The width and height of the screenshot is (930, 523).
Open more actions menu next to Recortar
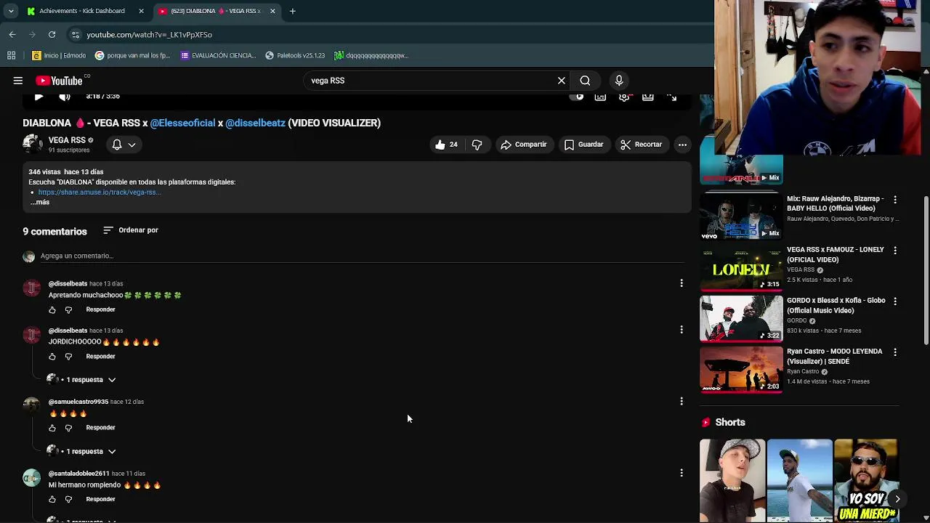(682, 145)
